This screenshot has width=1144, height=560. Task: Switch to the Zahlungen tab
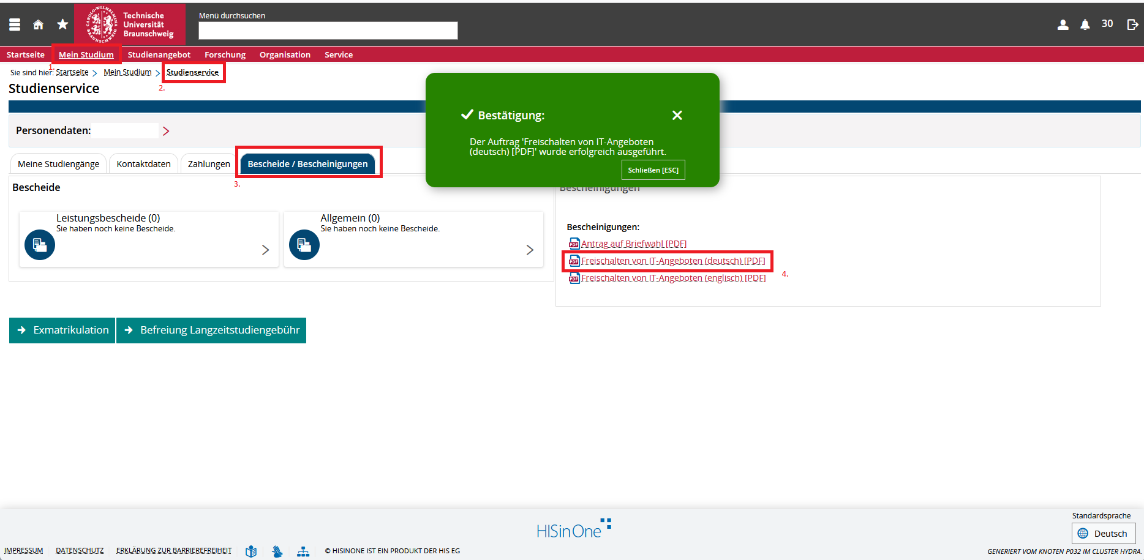tap(209, 164)
